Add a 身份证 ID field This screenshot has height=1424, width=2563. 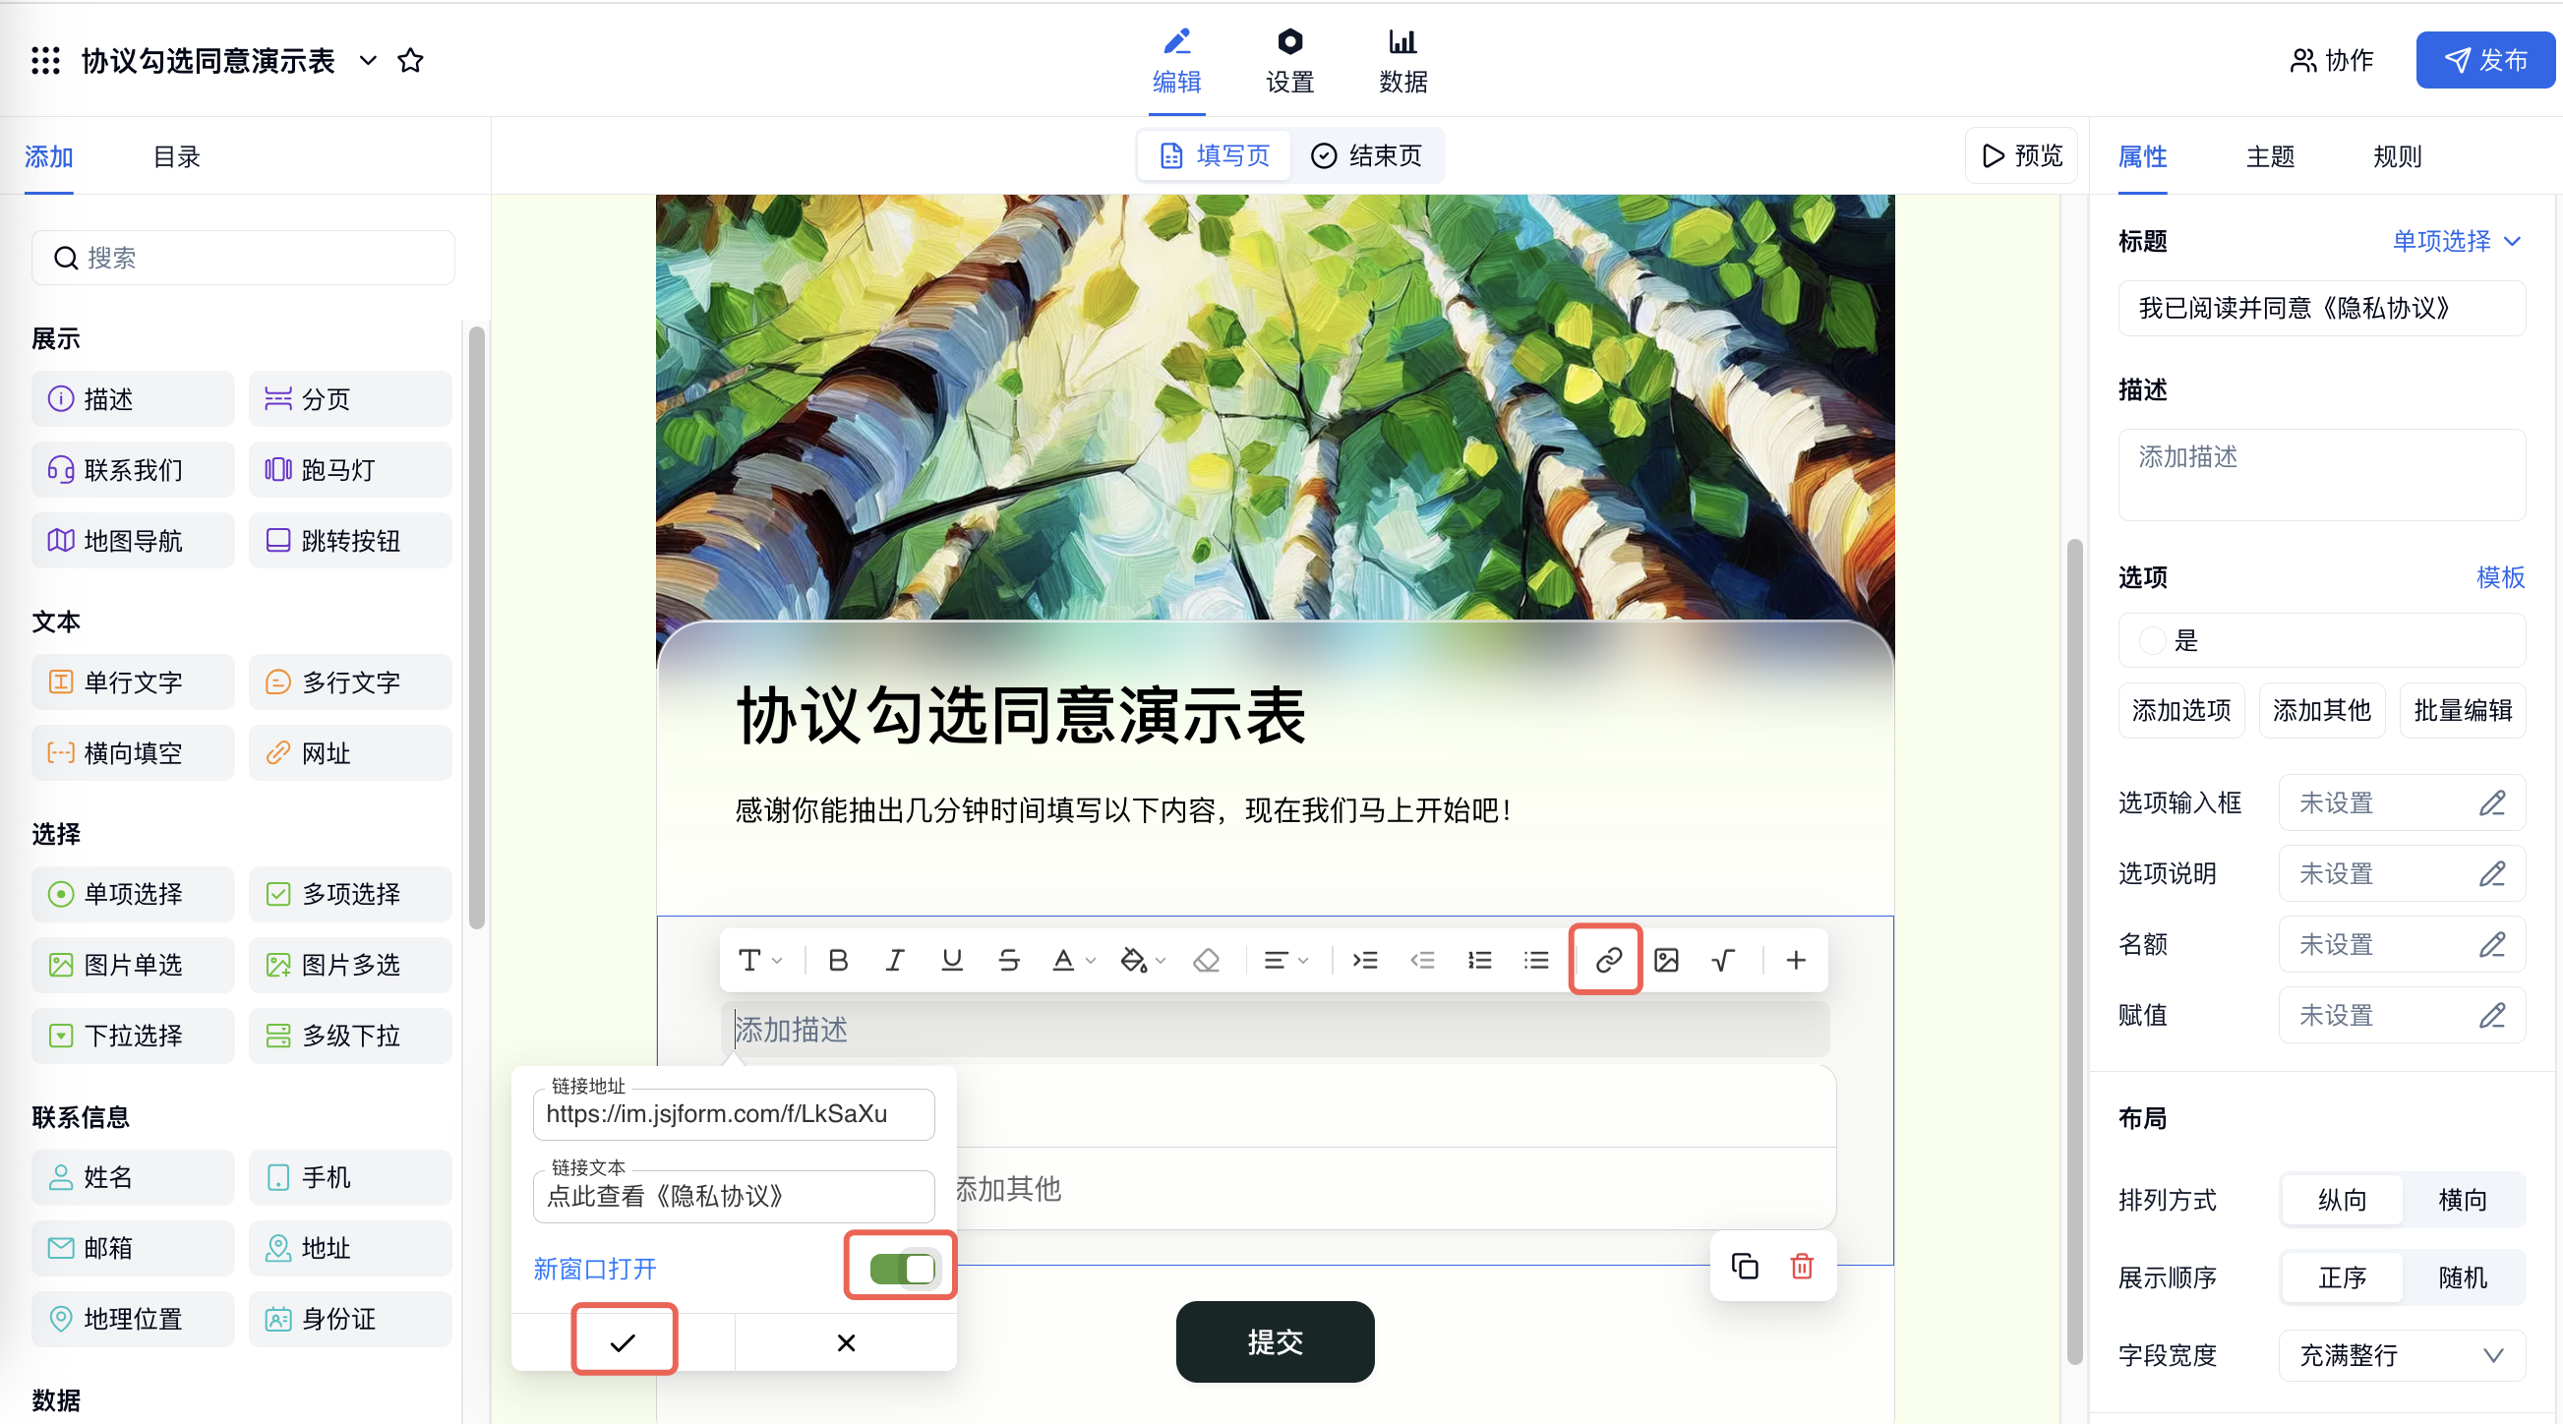point(350,1319)
